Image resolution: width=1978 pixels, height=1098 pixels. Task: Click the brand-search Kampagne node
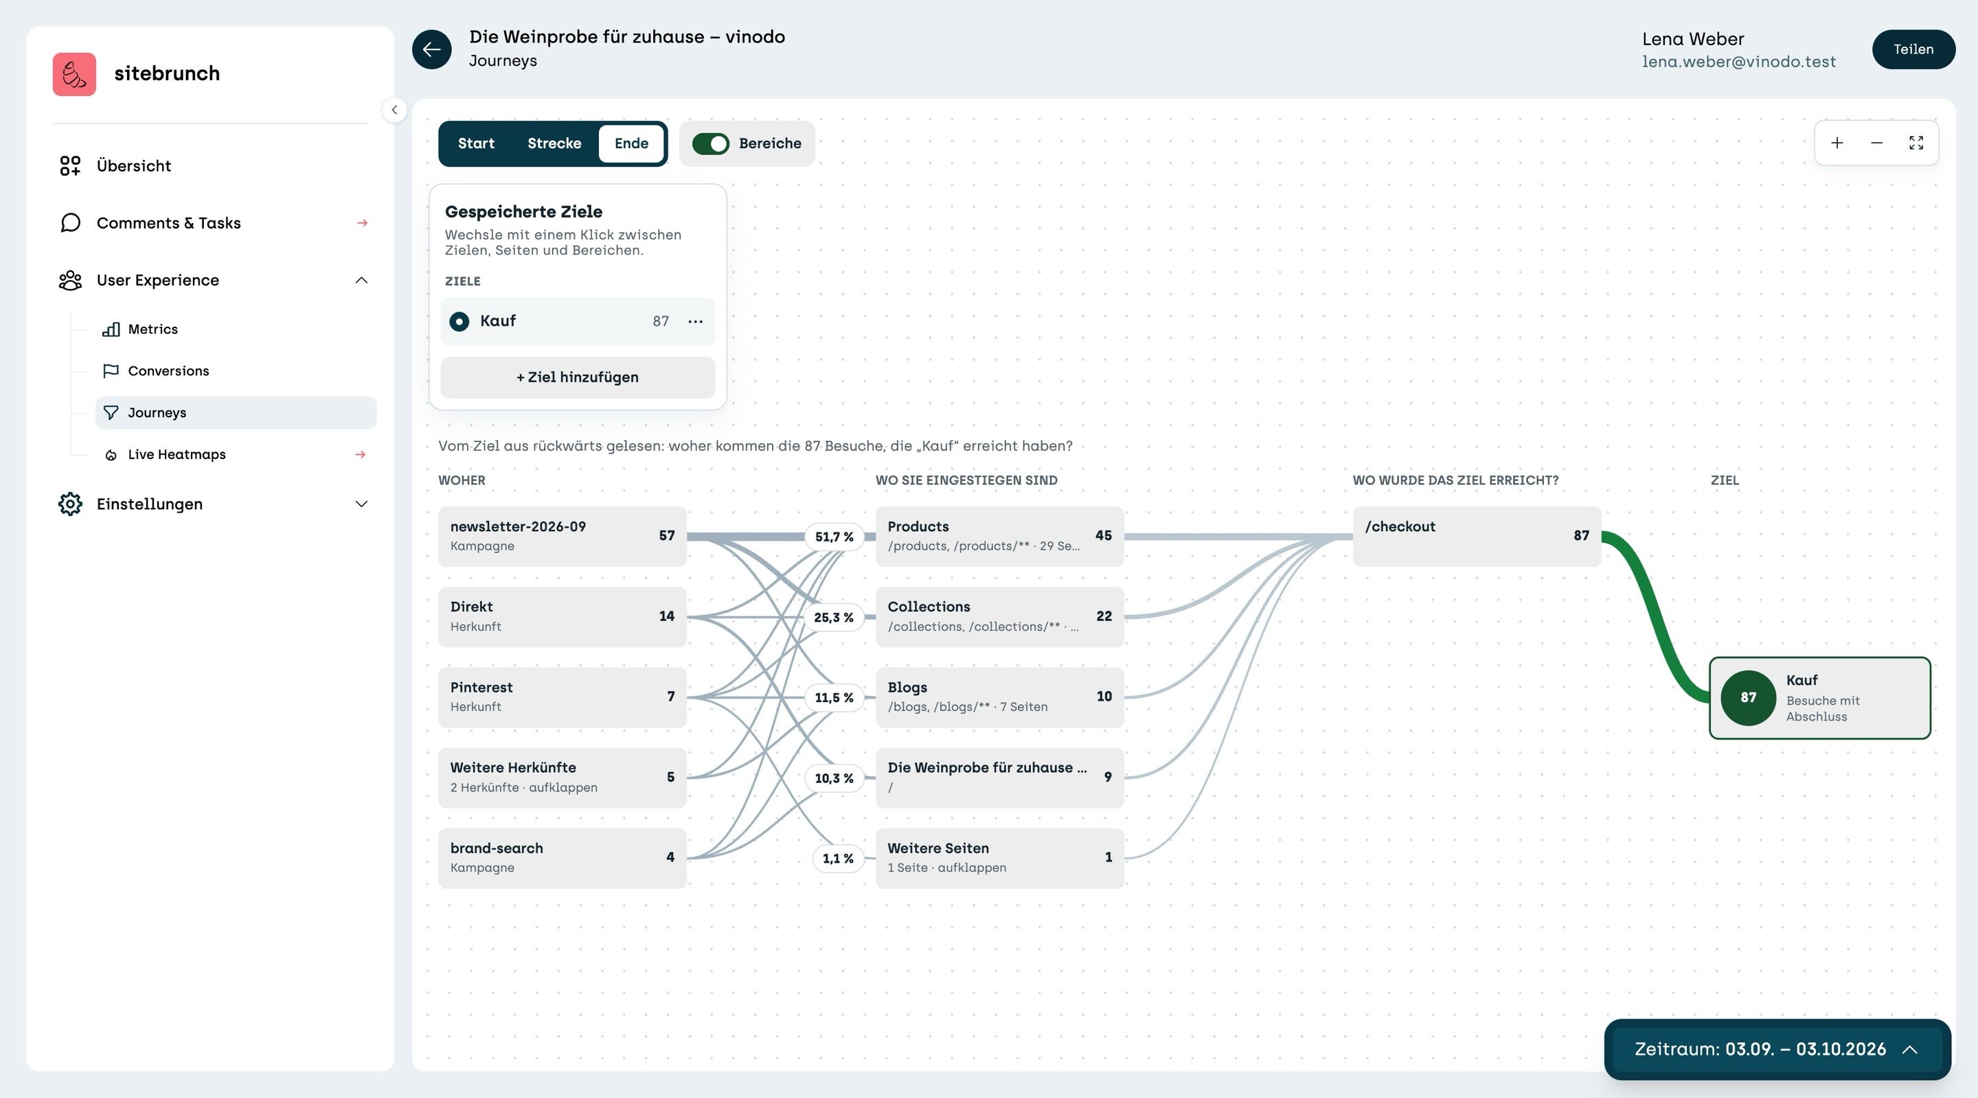click(562, 858)
